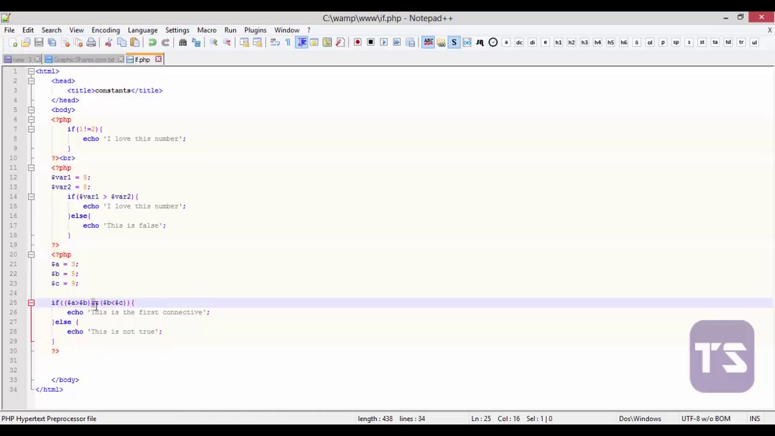The width and height of the screenshot is (775, 436).
Task: Collapse the php fold on line 11
Action: [x=31, y=168]
